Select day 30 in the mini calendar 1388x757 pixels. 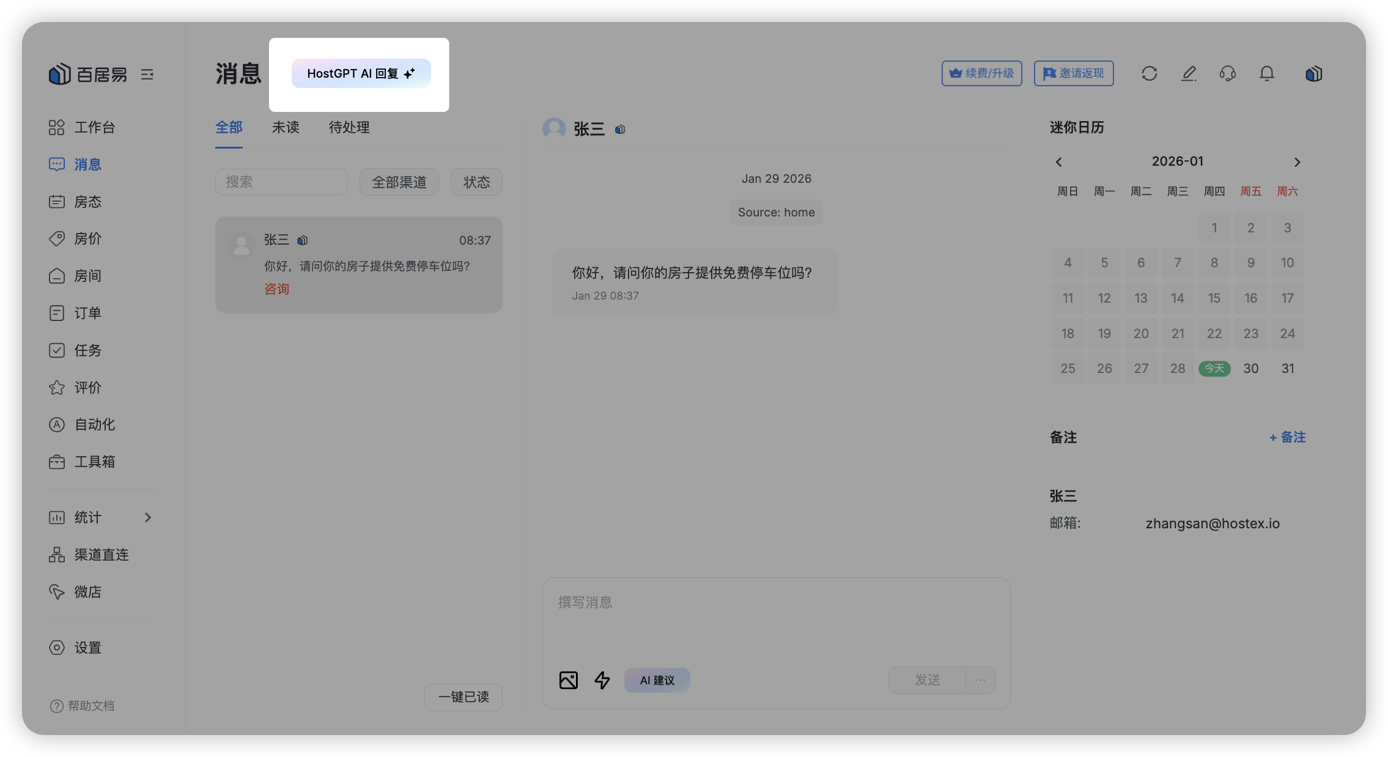tap(1250, 368)
